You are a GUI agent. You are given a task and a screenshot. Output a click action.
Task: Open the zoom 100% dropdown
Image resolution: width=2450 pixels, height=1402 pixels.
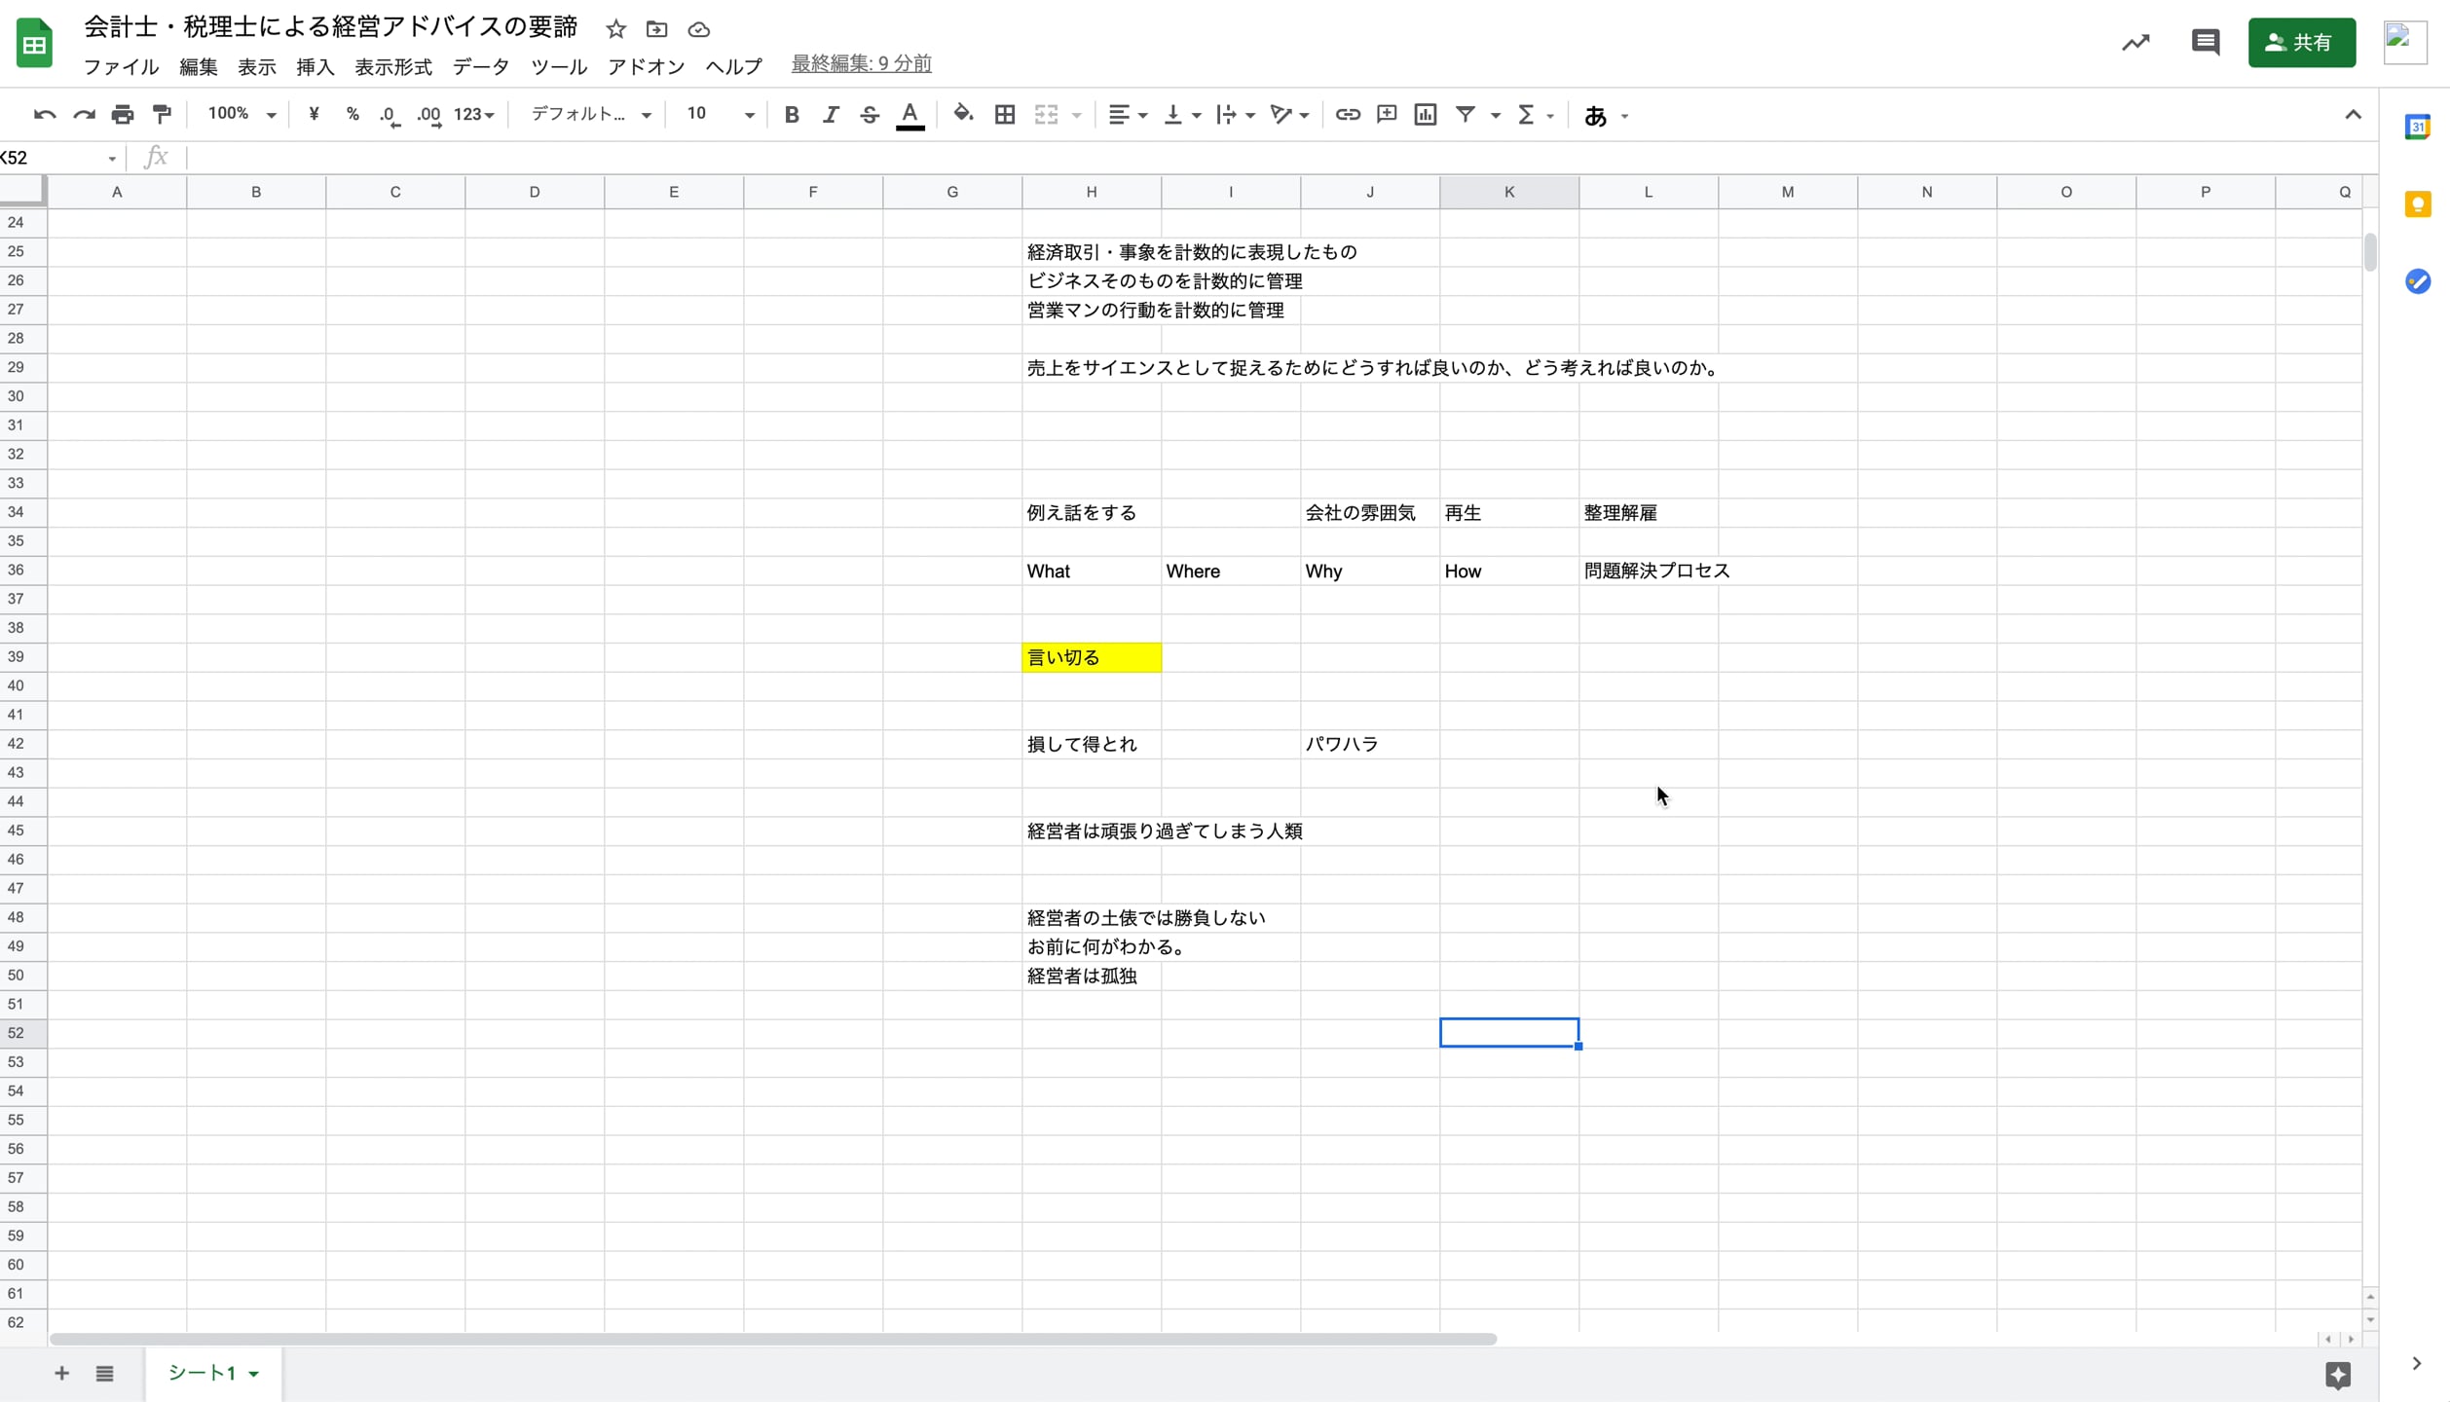pos(241,115)
